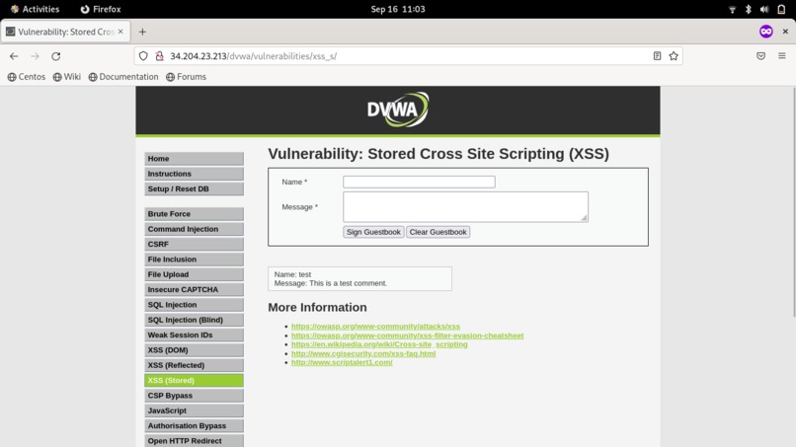Screen dimensions: 796x447
Task: Go back to previous page
Action: click(x=14, y=56)
